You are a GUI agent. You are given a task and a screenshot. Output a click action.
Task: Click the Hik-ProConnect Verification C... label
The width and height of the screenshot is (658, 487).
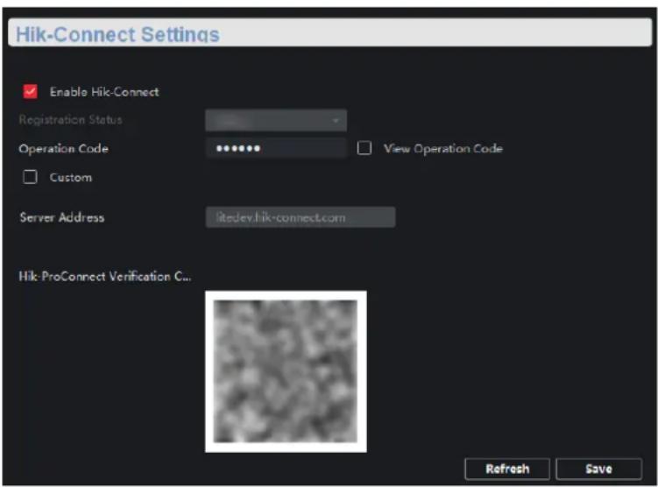coord(105,277)
